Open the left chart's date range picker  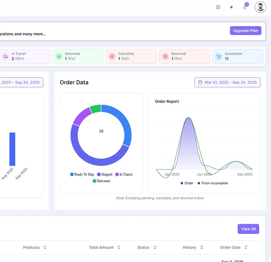point(22,82)
